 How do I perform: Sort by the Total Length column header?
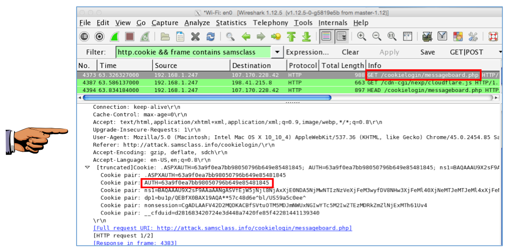(342, 66)
